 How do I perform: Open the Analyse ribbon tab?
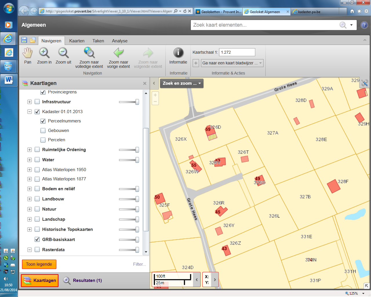point(120,41)
